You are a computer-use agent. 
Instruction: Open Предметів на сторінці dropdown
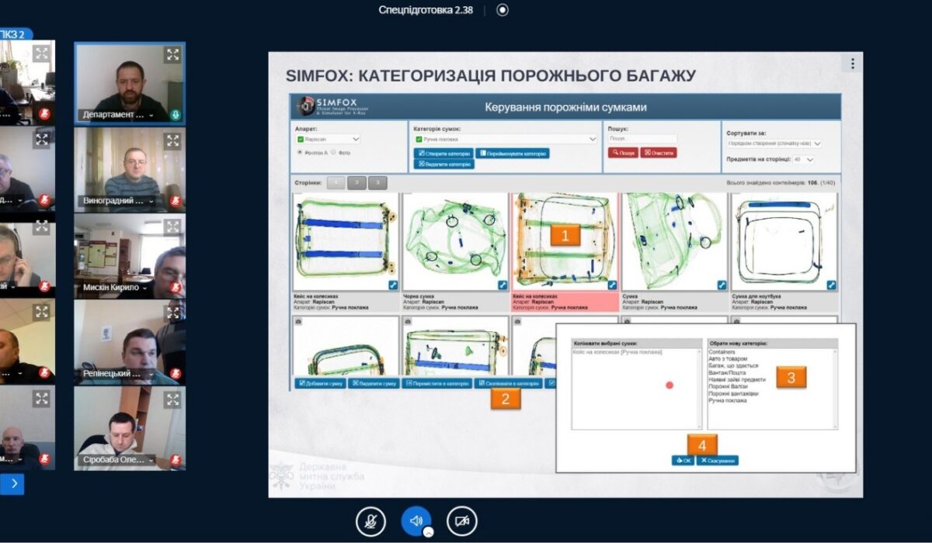tap(805, 159)
